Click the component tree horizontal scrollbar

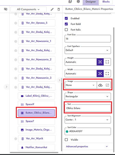point(34,153)
